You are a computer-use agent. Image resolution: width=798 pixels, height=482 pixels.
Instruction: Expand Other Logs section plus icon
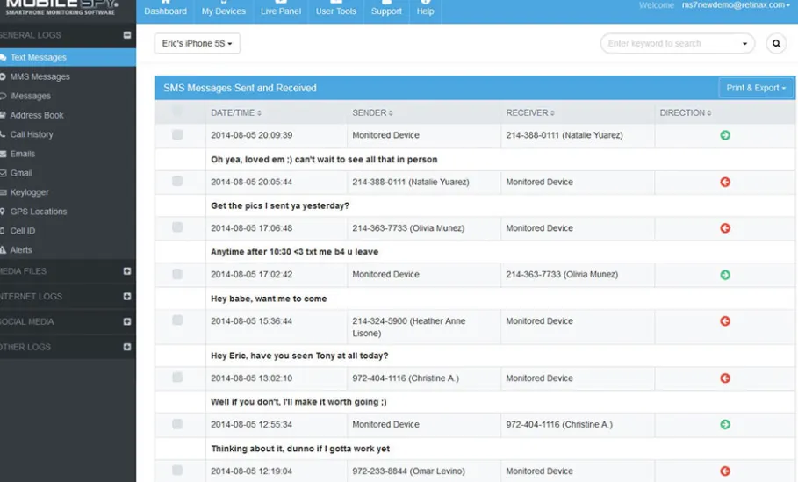tap(127, 347)
